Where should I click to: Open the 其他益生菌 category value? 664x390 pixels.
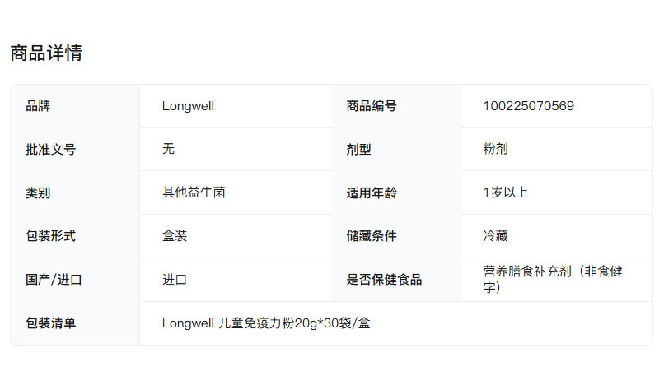point(194,193)
